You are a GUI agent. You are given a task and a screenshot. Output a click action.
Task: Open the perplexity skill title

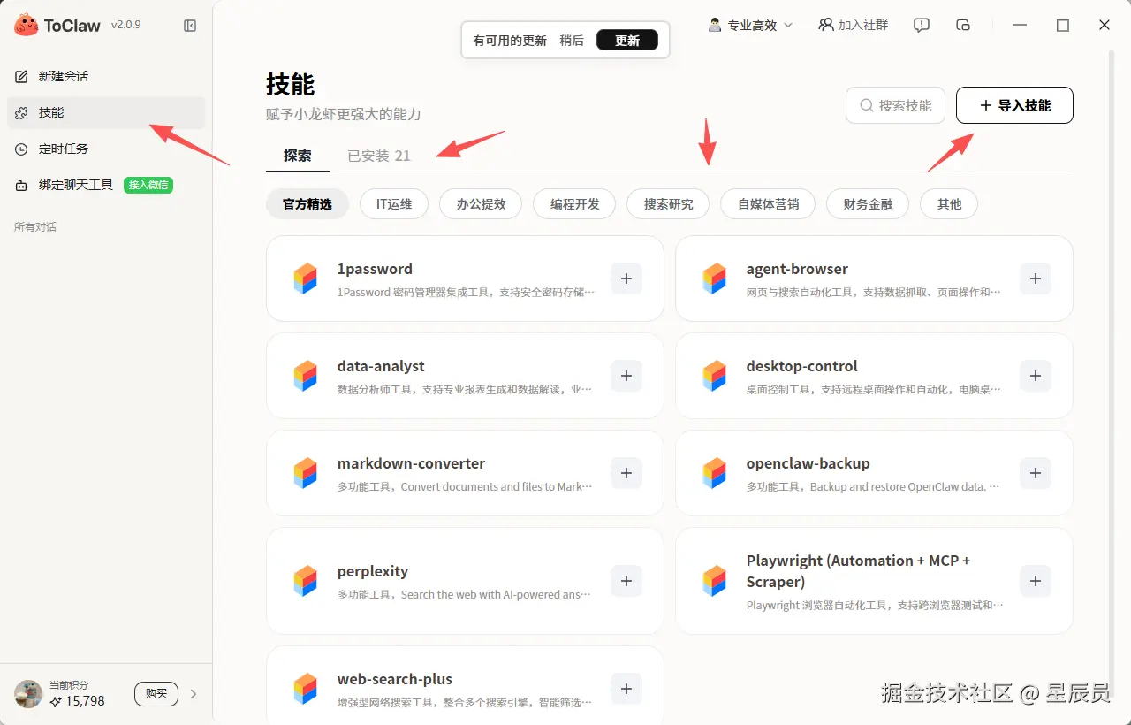[x=373, y=571]
